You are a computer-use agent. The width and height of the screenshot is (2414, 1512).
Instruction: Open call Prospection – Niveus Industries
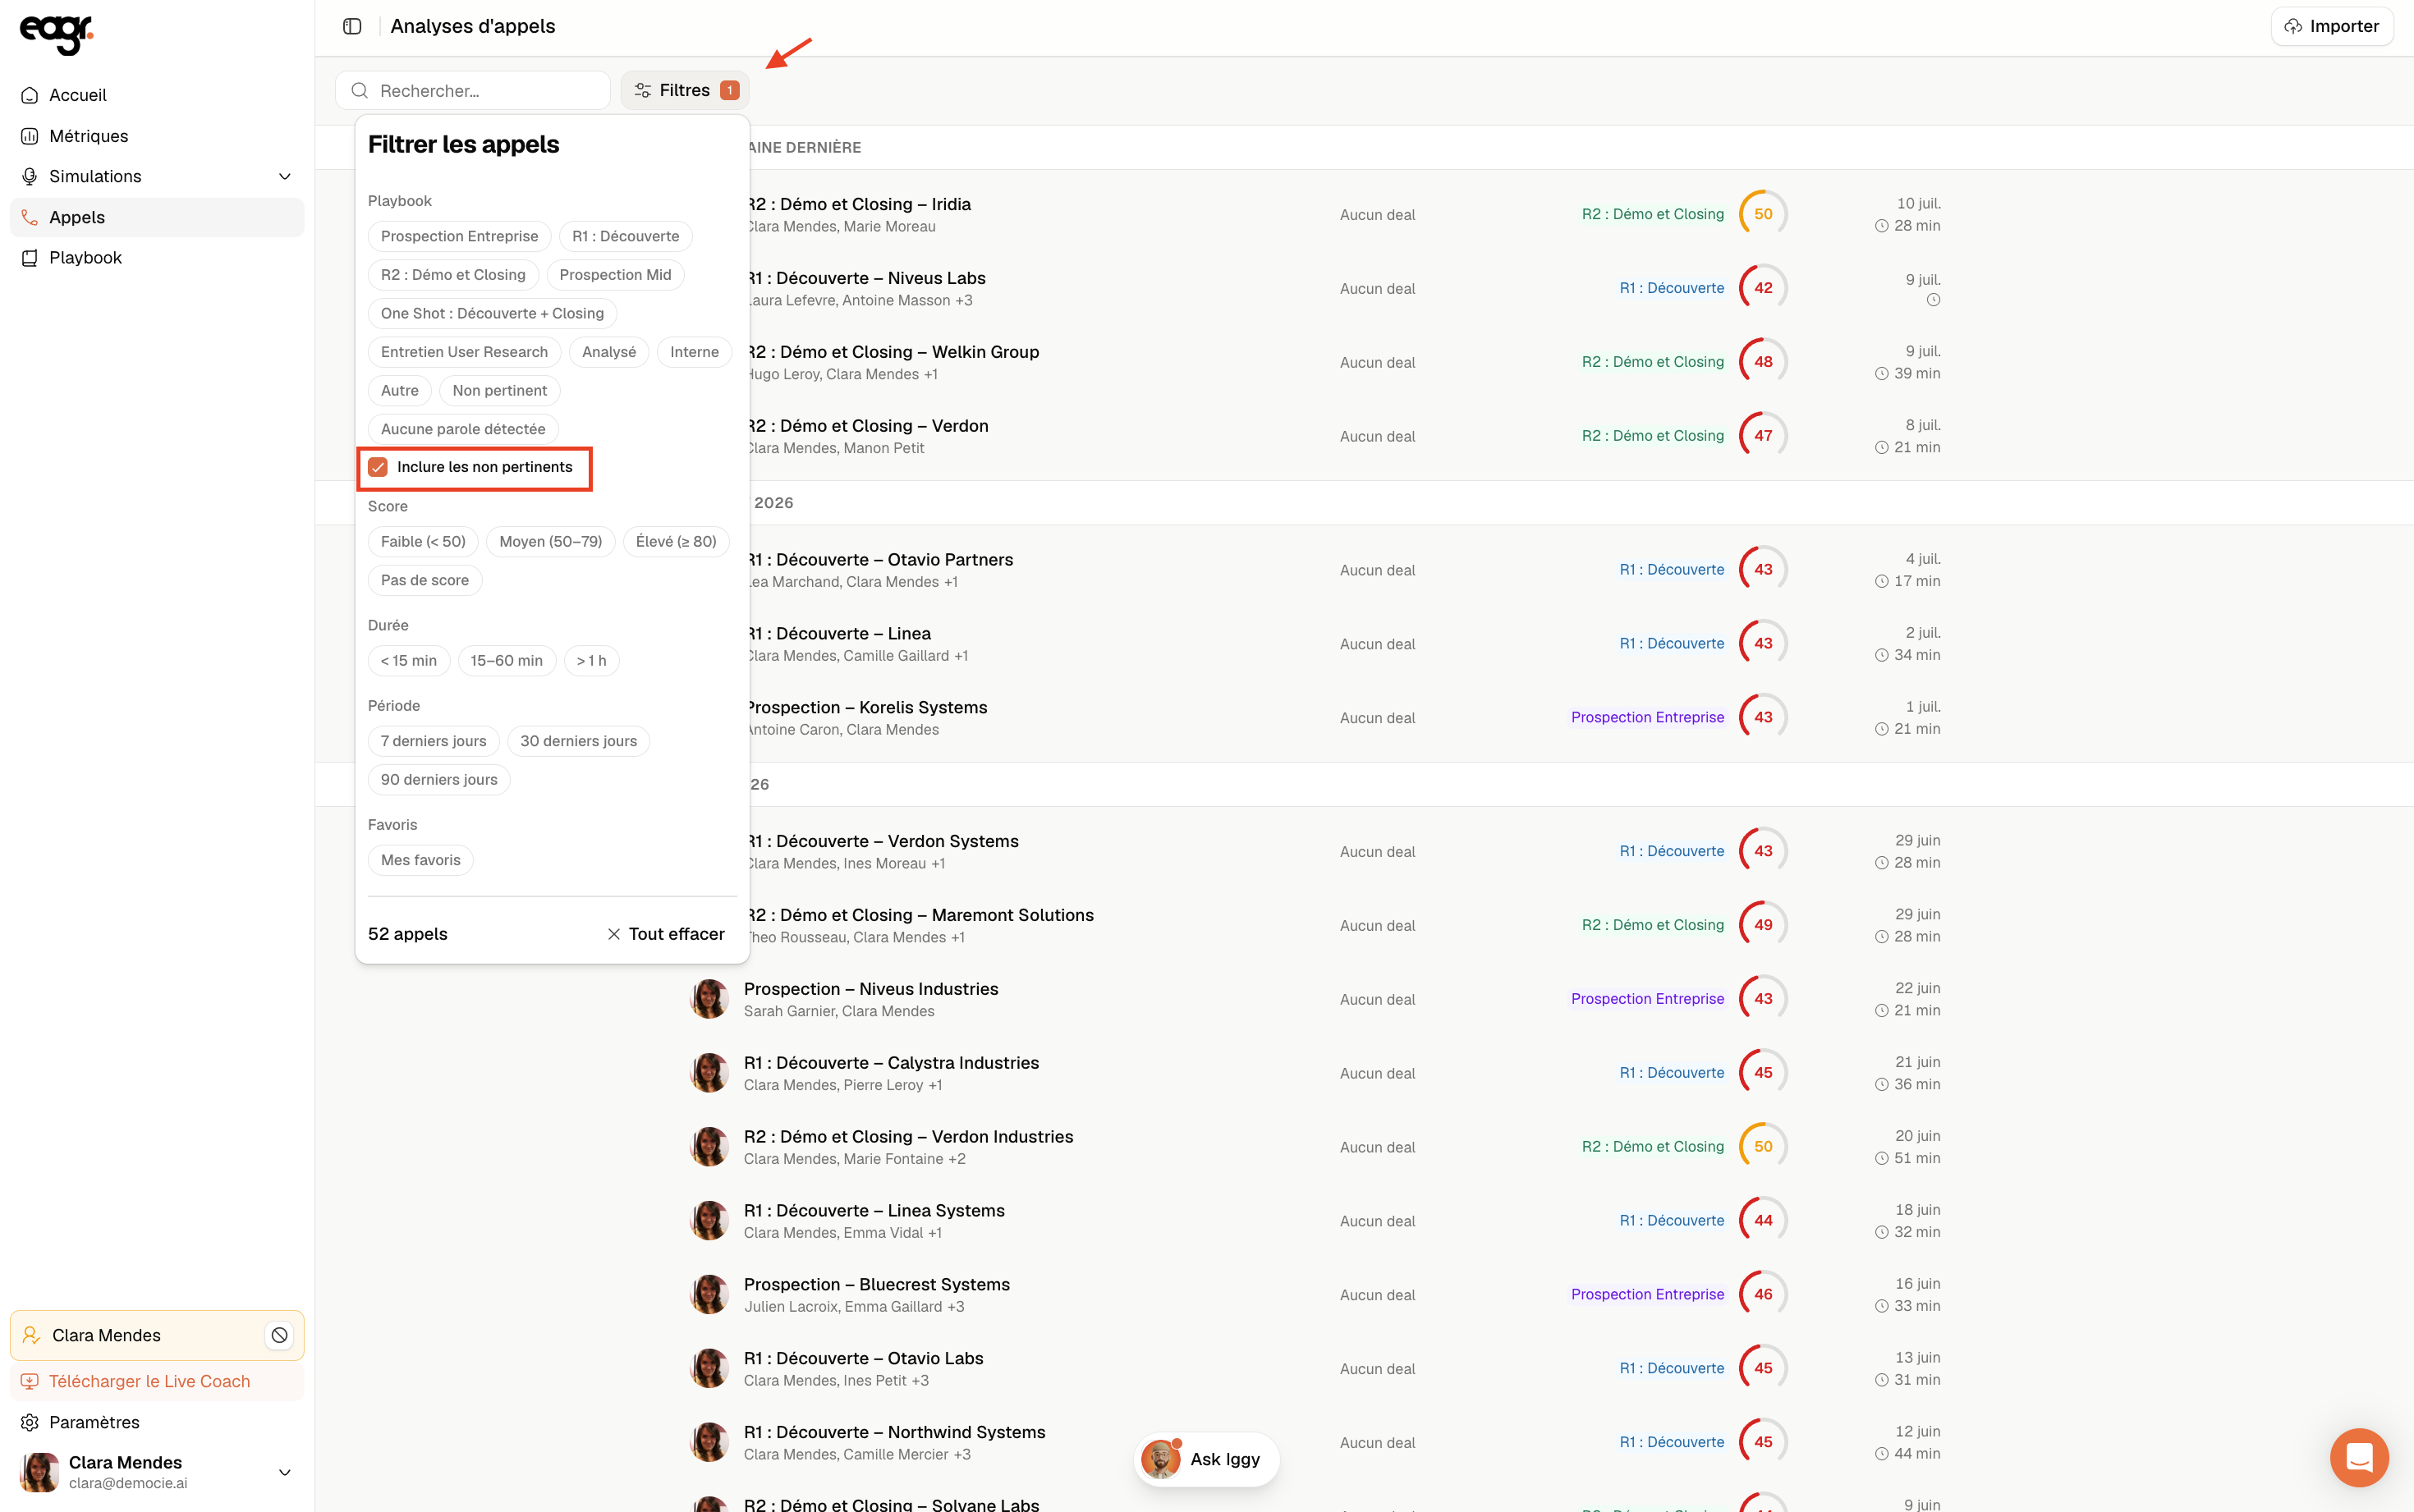[871, 989]
